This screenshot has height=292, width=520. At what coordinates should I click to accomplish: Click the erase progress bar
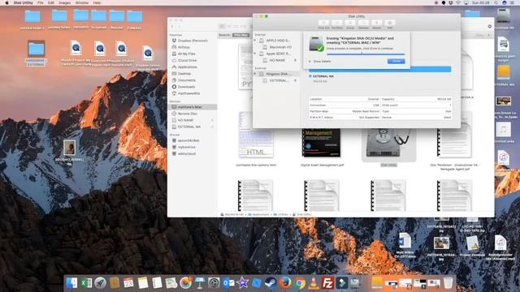tap(366, 54)
